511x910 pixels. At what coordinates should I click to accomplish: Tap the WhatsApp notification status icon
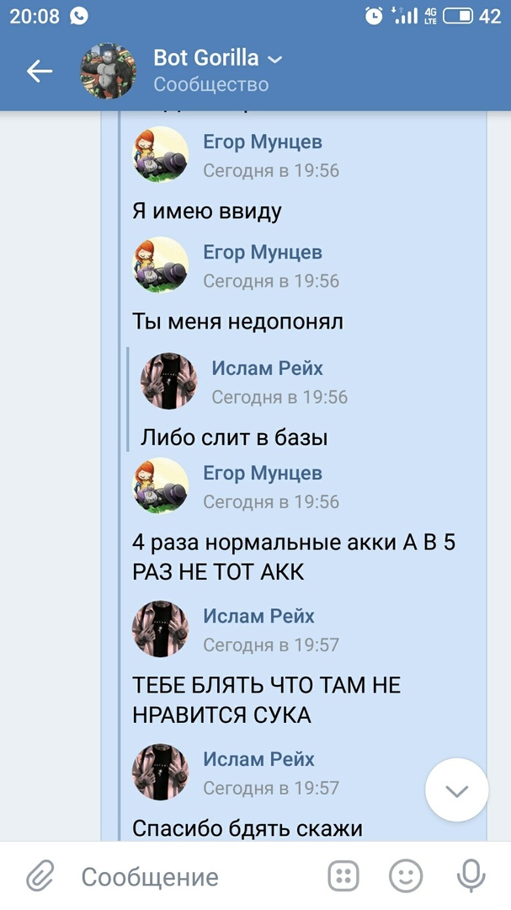(79, 16)
